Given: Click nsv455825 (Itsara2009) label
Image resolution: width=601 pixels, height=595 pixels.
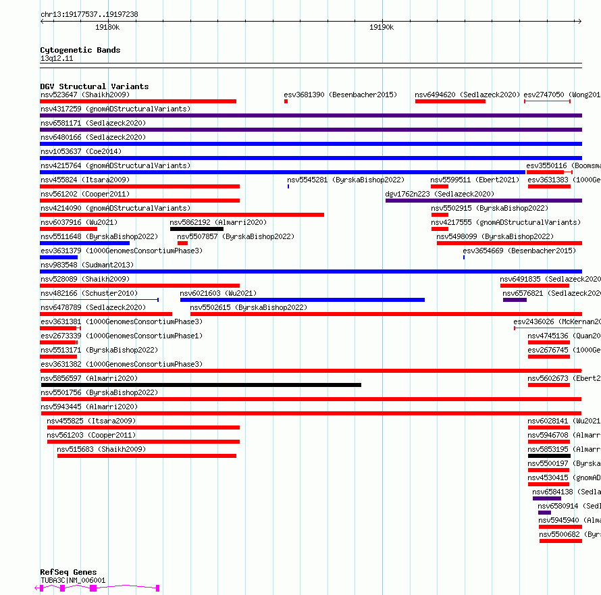Looking at the screenshot, I should pos(91,421).
